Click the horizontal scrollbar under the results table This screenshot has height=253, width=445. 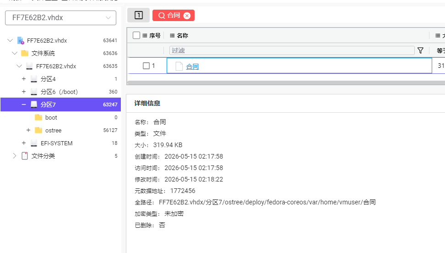click(x=286, y=82)
